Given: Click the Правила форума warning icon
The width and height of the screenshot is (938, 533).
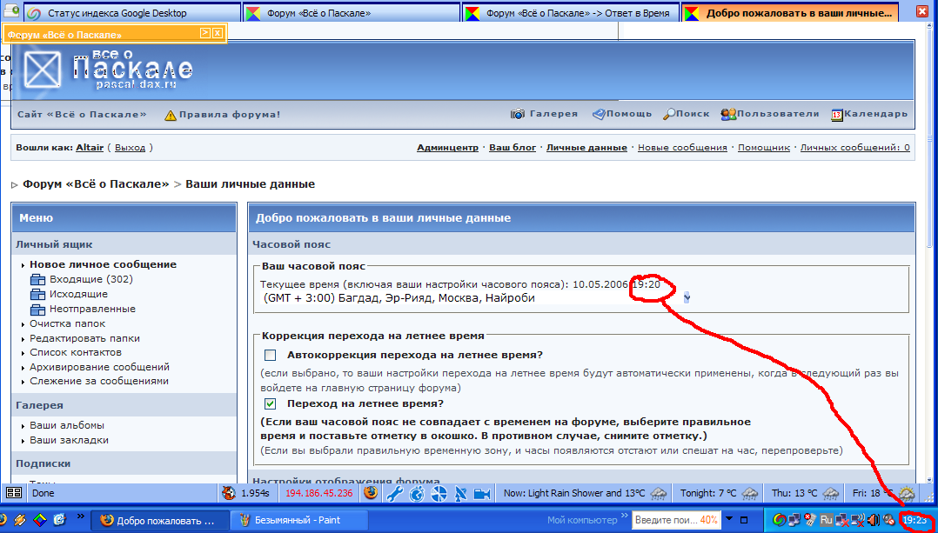Looking at the screenshot, I should 171,115.
